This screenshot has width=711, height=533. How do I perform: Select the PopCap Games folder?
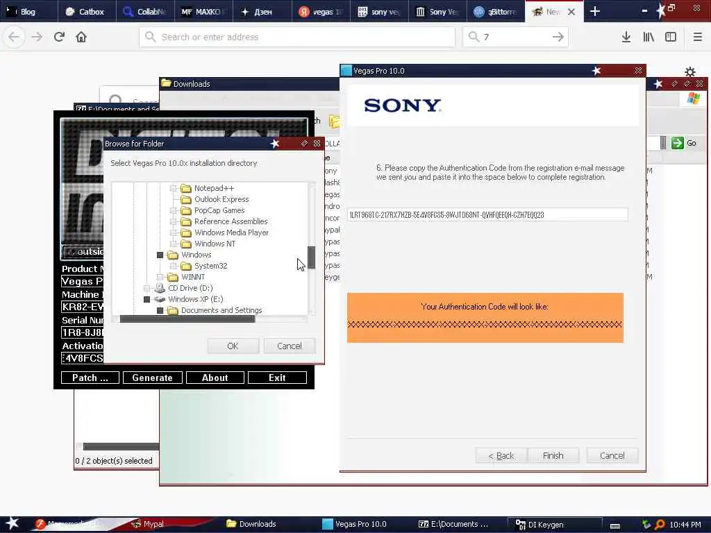(x=219, y=210)
